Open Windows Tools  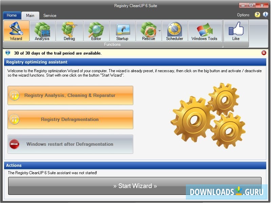point(205,31)
